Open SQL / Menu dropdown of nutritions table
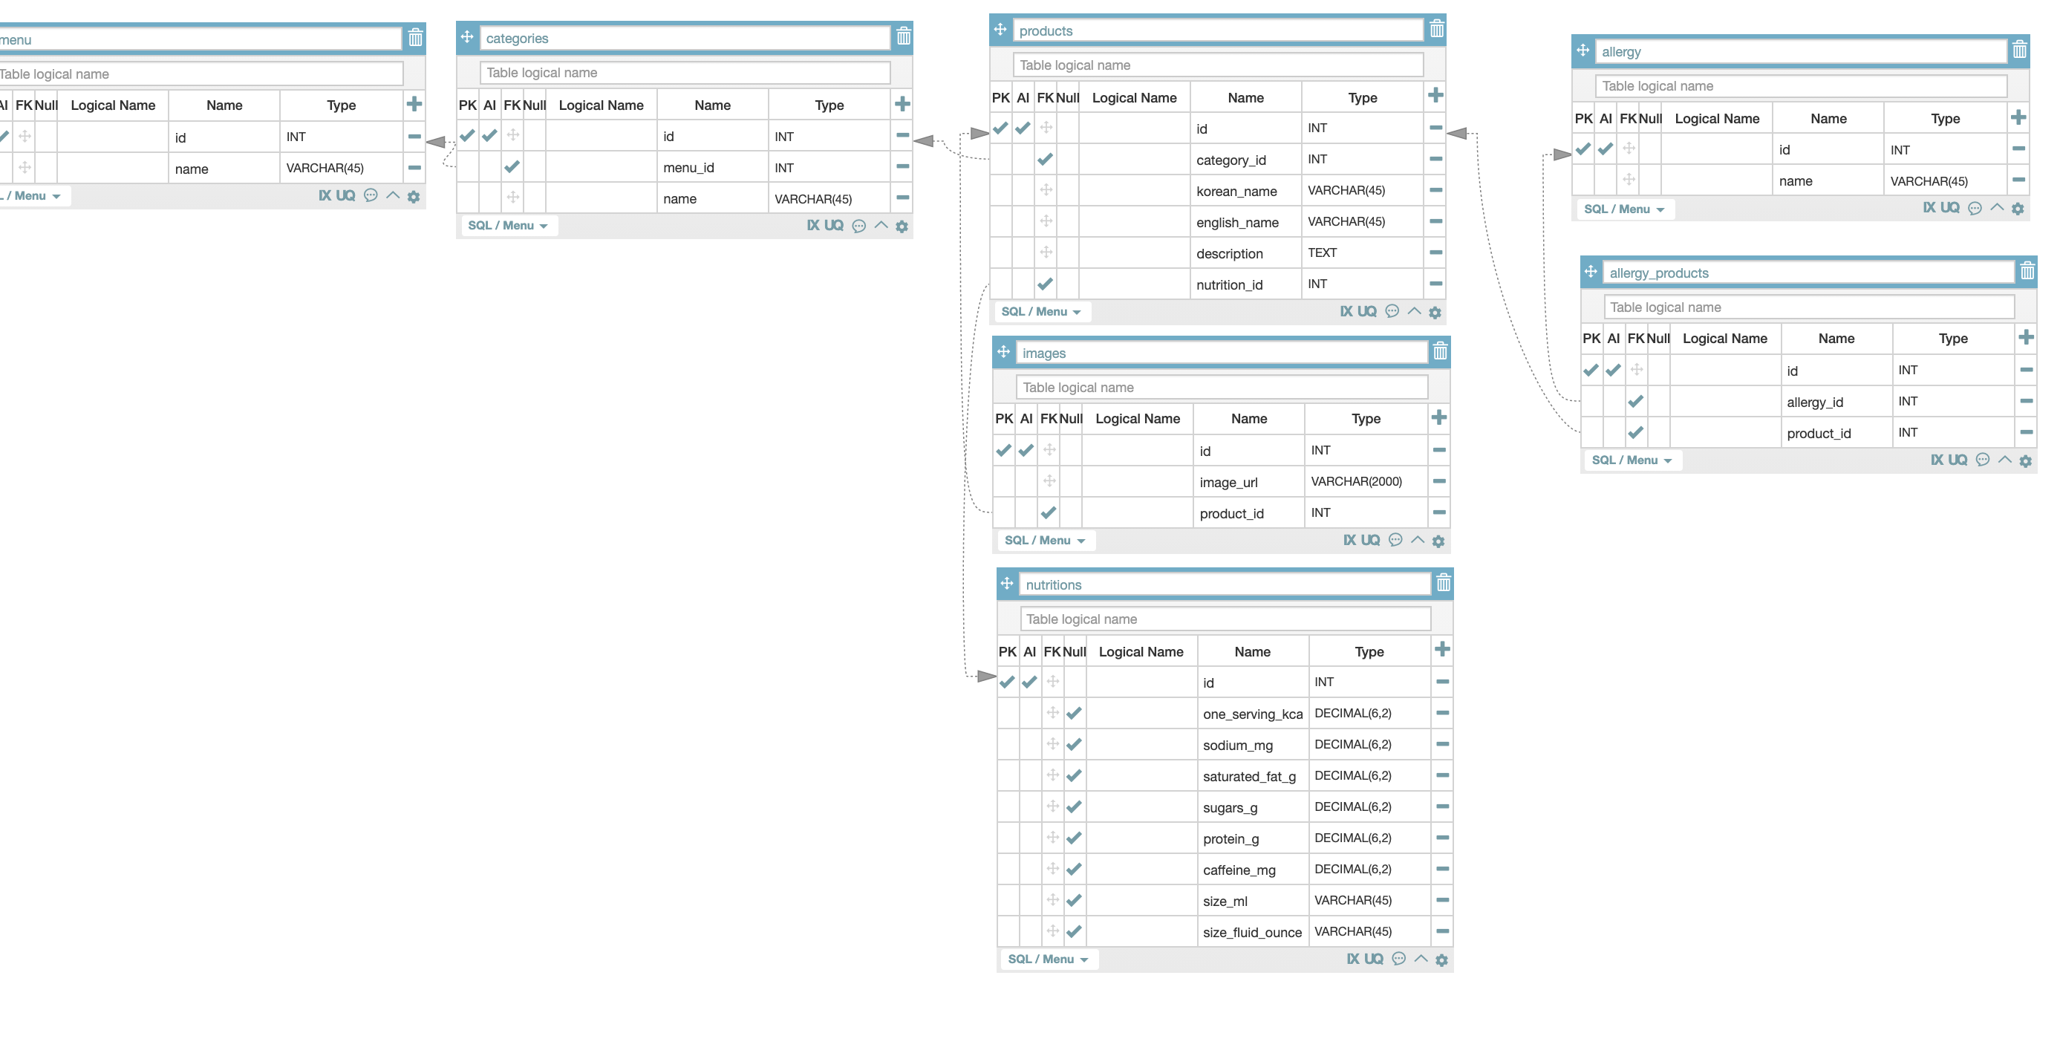2060x1056 pixels. pyautogui.click(x=1048, y=959)
